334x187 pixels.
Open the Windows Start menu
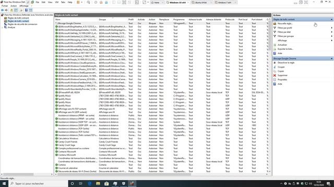pos(4,183)
